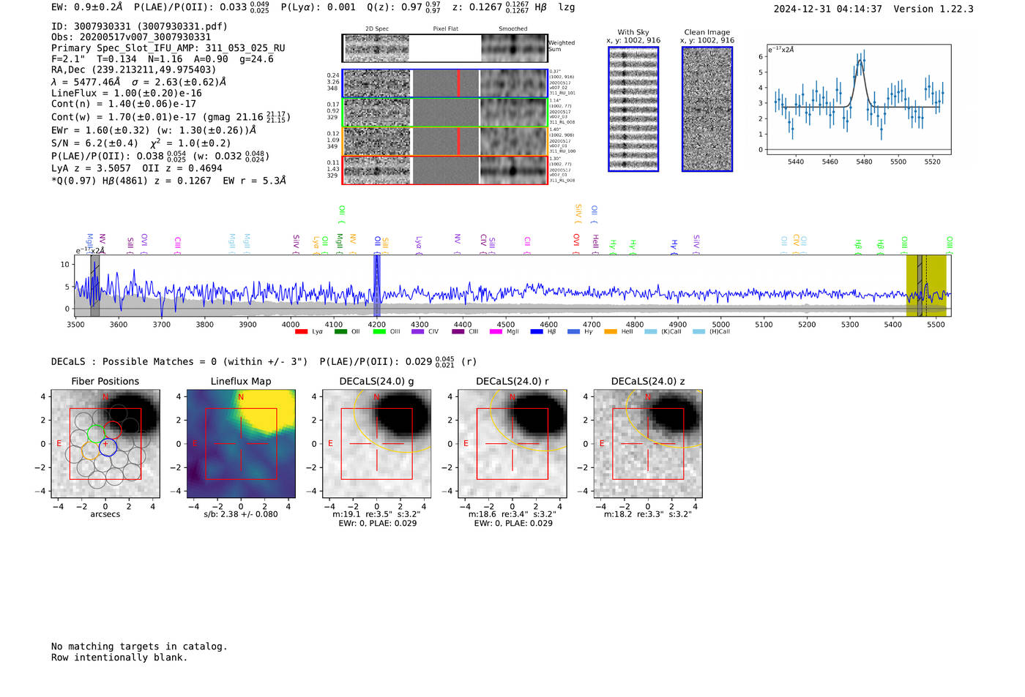The image size is (1025, 697).
Task: Click the With Sky cutout image
Action: coord(633,109)
